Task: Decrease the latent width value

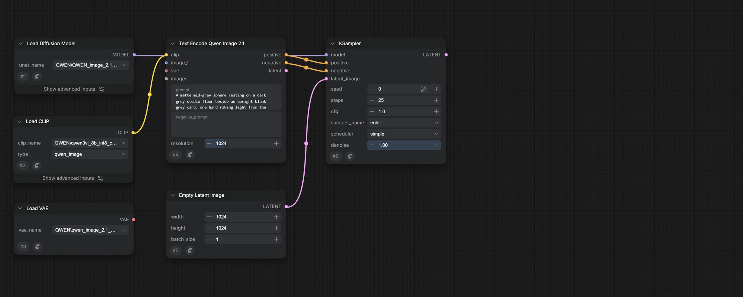Action: tap(210, 217)
